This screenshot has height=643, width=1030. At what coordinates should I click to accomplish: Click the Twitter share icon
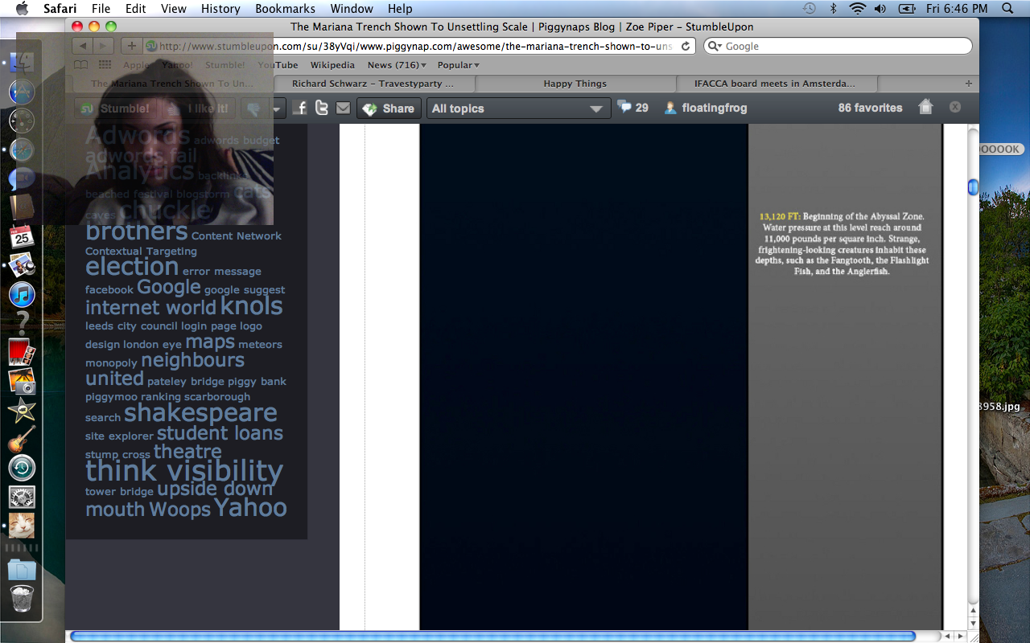[x=322, y=108]
